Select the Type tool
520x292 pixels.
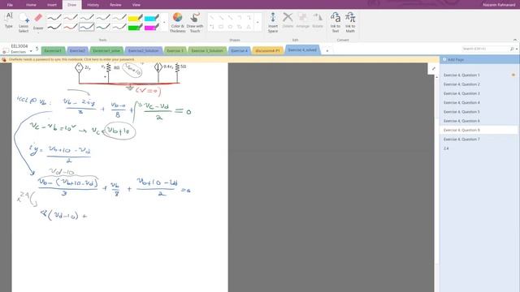pos(9,20)
